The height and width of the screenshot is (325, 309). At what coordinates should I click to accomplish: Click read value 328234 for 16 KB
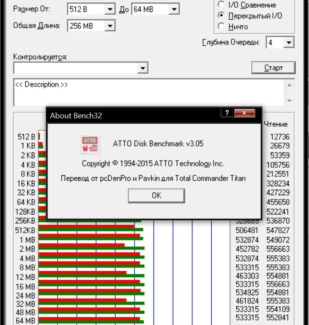tap(278, 184)
